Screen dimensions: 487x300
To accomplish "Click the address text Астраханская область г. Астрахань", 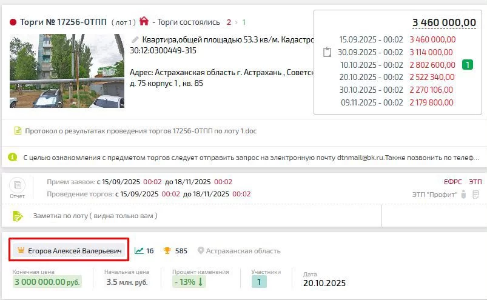I will click(218, 72).
